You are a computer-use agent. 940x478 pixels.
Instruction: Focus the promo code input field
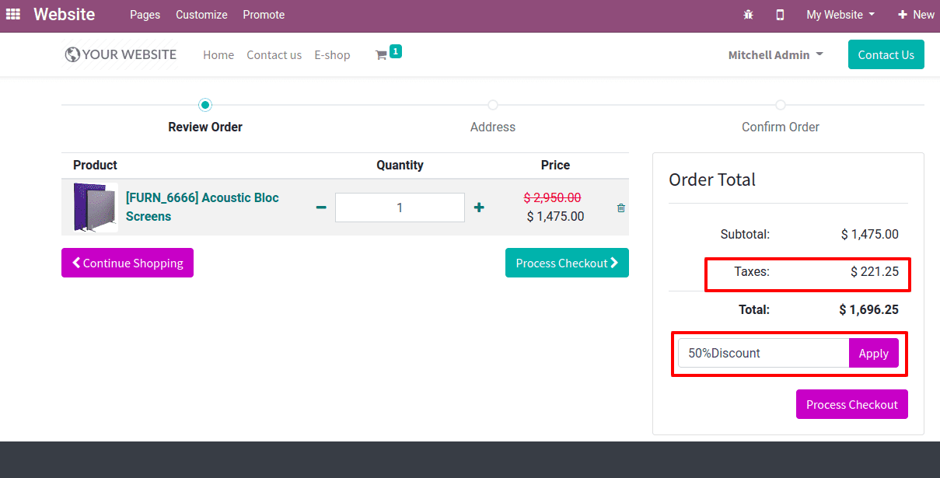[764, 353]
